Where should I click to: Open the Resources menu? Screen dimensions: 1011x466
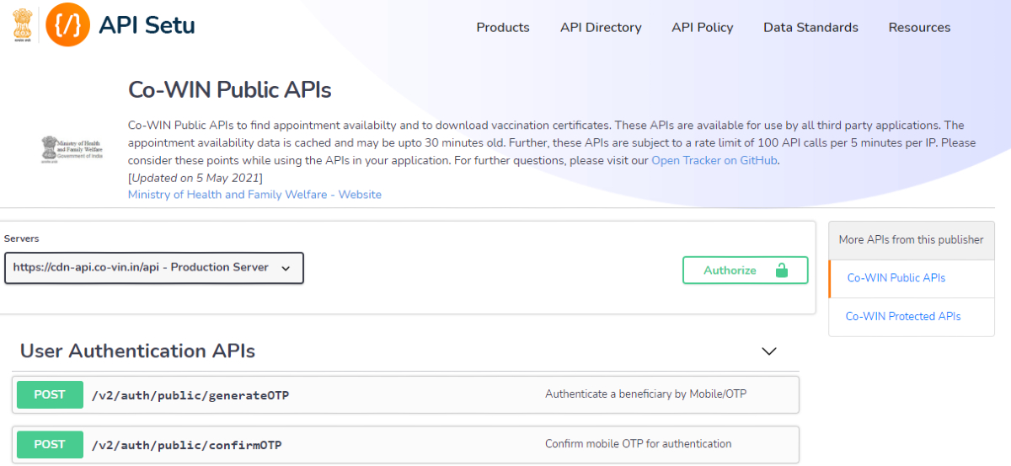[919, 28]
